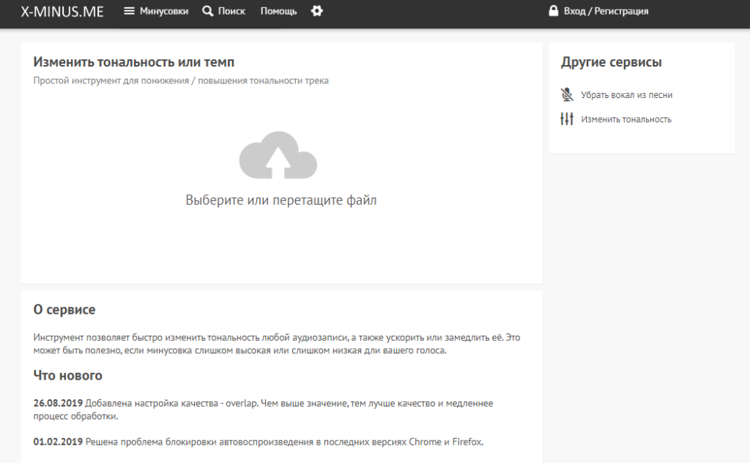Open the Минусовки menu item
The image size is (750, 463).
point(163,11)
